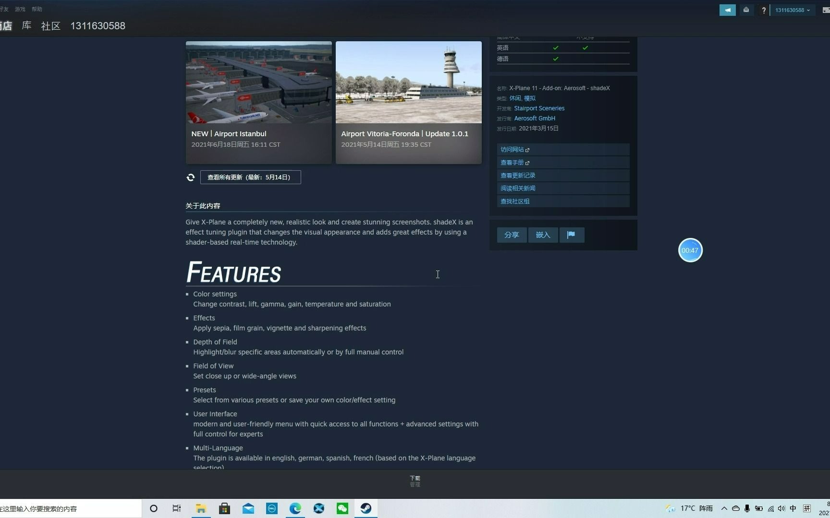
Task: Click the 分享 share button
Action: (512, 235)
